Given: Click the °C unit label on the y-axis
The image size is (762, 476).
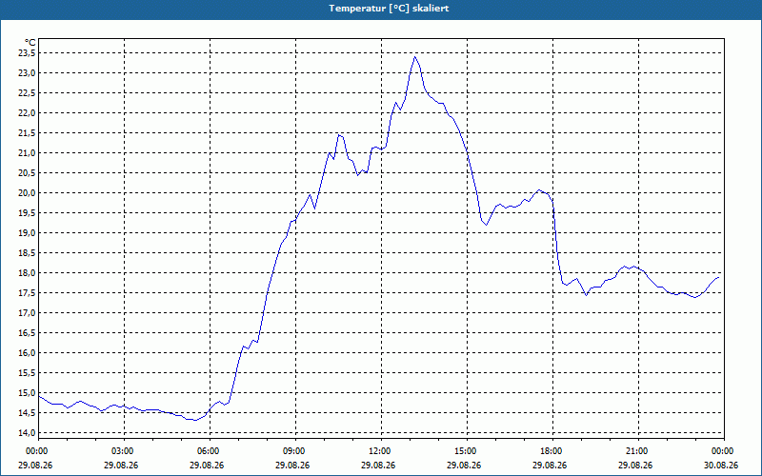Looking at the screenshot, I should [x=30, y=43].
